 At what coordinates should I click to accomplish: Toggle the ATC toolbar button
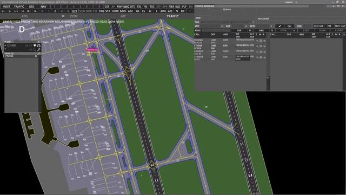(x=170, y=11)
